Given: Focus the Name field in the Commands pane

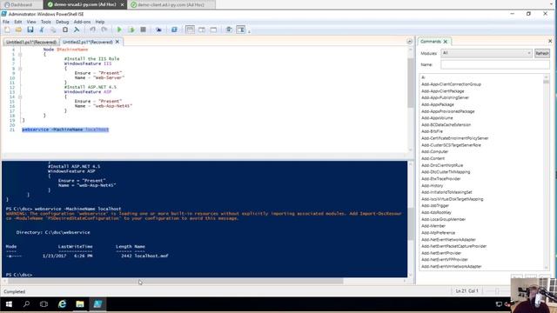Looking at the screenshot, I should click(495, 64).
